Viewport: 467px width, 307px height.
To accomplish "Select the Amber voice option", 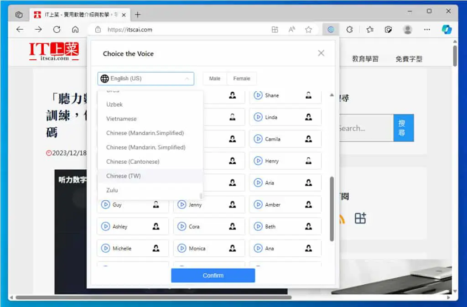I will coord(285,204).
